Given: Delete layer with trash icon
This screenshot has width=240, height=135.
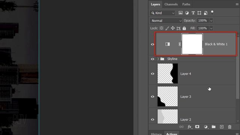Looking at the screenshot, I should point(229,127).
